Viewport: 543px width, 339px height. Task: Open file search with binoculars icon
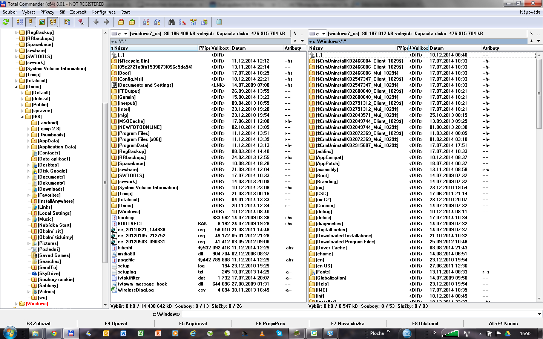(x=172, y=22)
